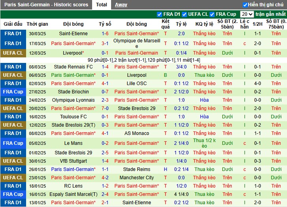
Task: Open the Stade Briochin team link
Action: coord(73,92)
